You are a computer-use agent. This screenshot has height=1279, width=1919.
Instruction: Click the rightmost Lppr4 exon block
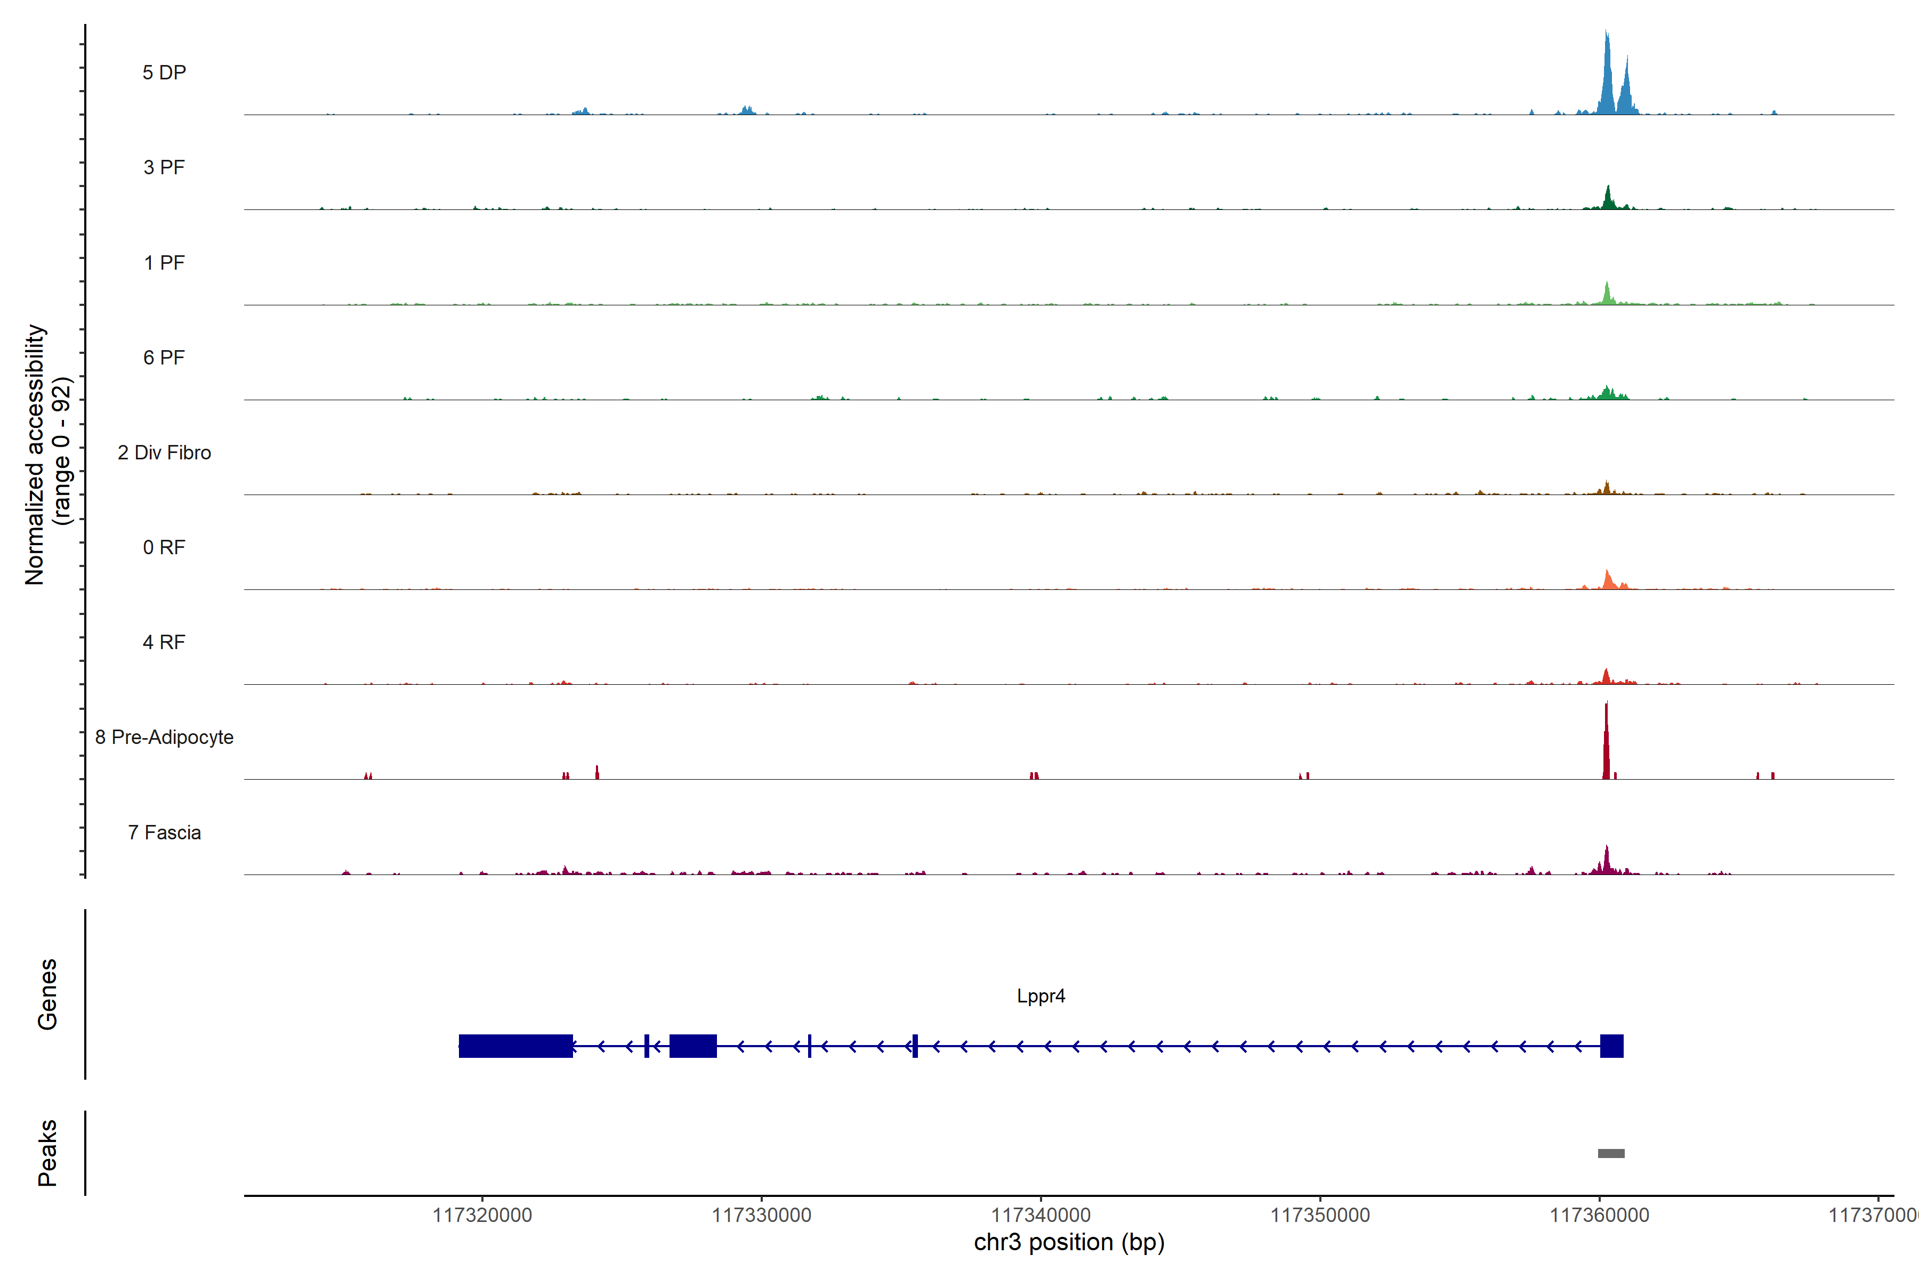tap(1611, 1046)
